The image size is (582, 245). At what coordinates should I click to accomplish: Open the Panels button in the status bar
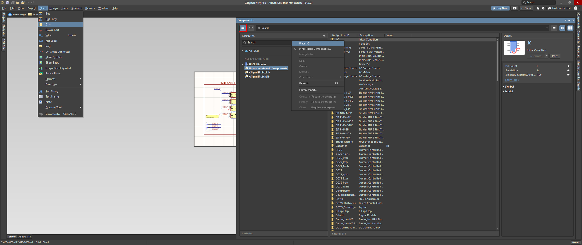(x=576, y=243)
